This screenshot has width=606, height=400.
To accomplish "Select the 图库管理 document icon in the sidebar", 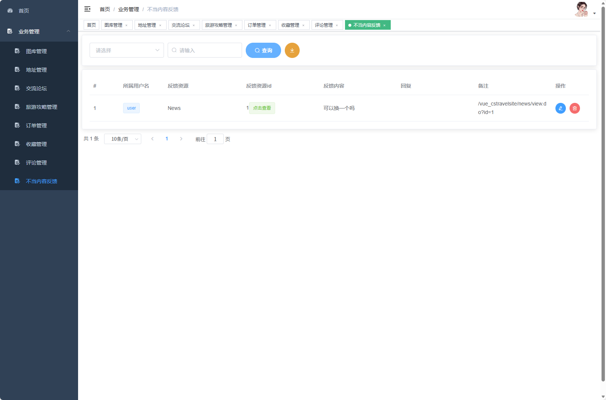I will pos(17,51).
